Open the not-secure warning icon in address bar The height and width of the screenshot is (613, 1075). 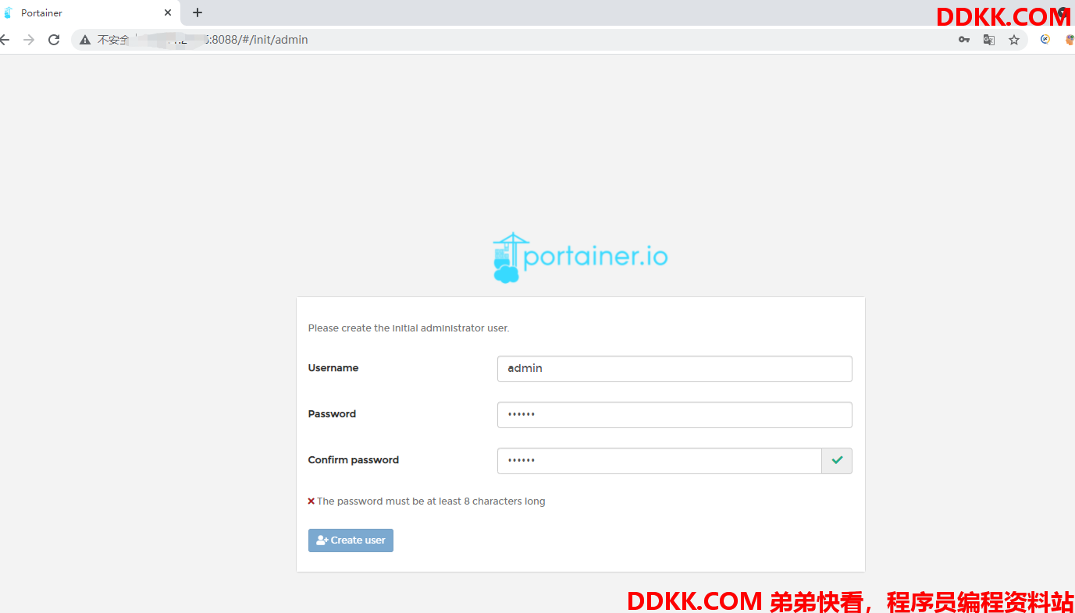(x=85, y=40)
